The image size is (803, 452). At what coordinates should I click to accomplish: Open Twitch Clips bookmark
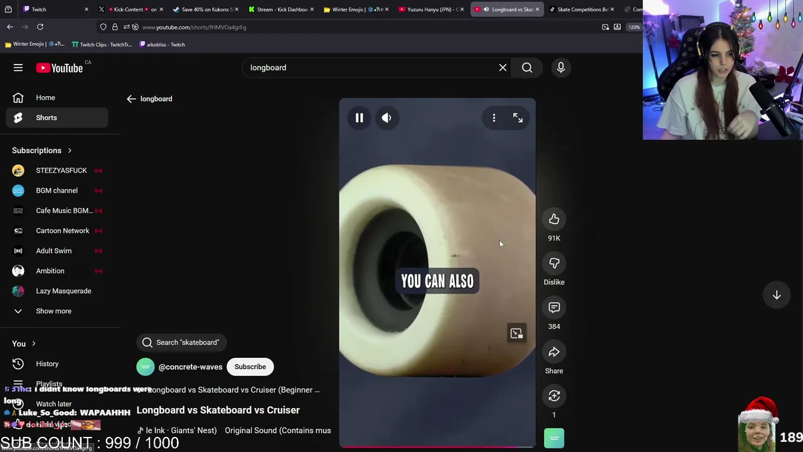coord(102,45)
